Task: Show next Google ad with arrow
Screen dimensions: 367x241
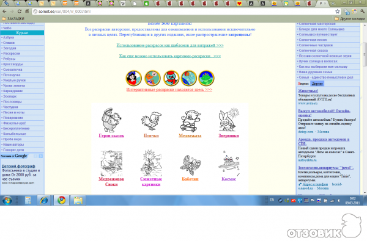Action: click(41, 156)
